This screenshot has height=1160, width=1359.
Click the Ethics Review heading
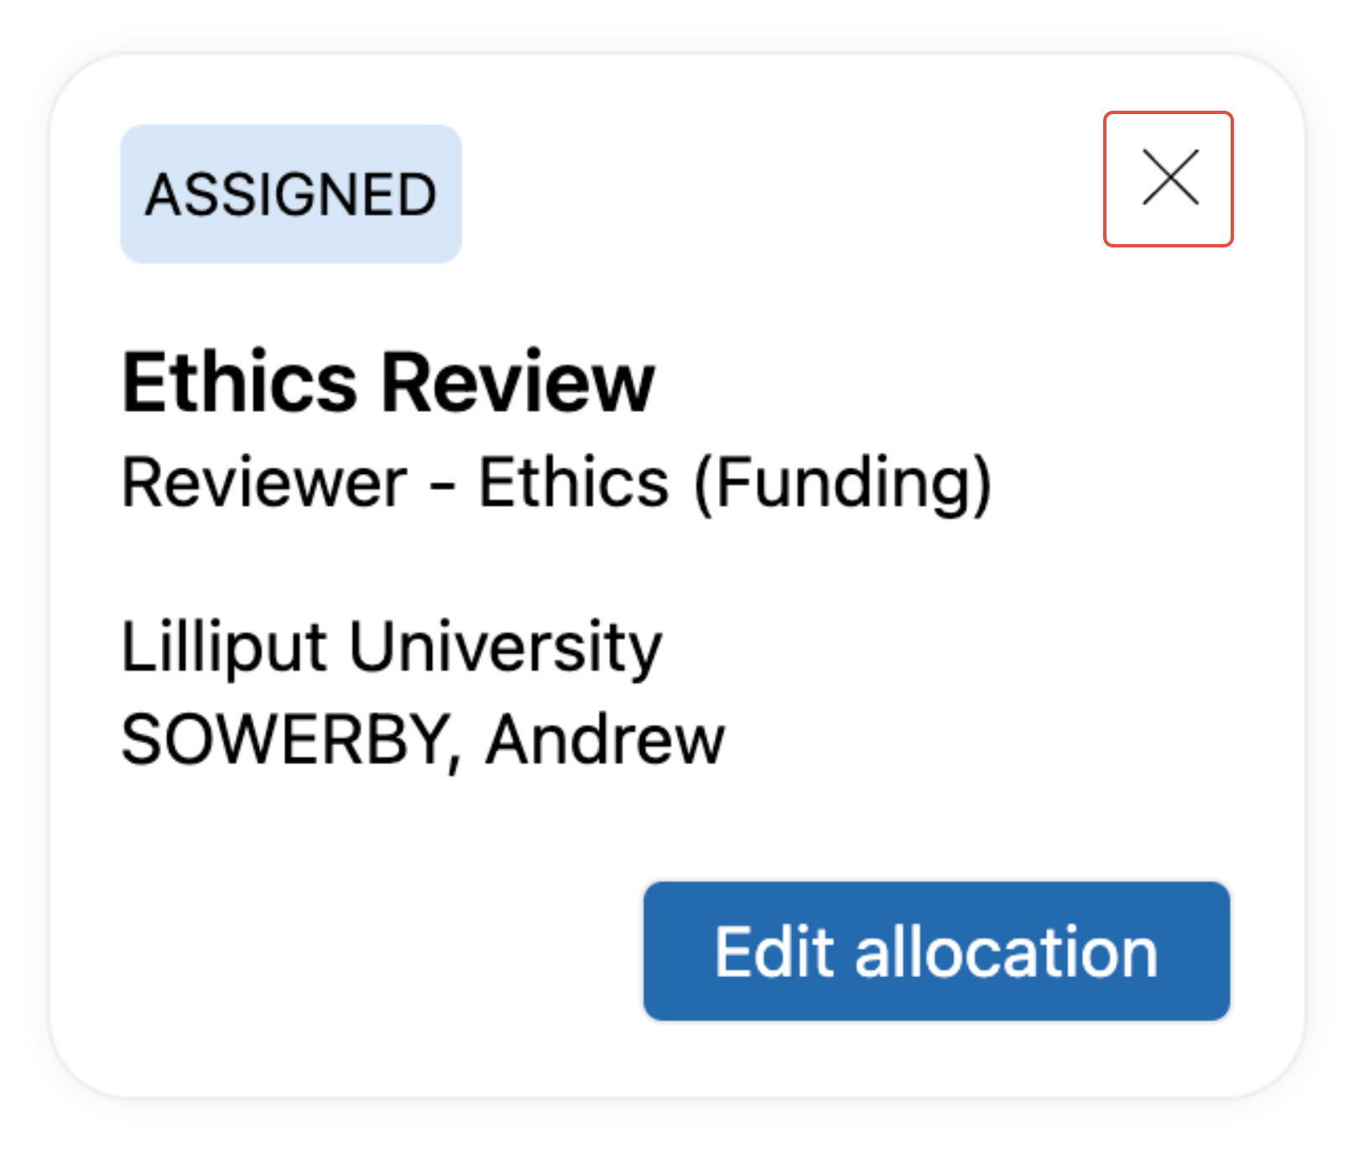tap(388, 382)
